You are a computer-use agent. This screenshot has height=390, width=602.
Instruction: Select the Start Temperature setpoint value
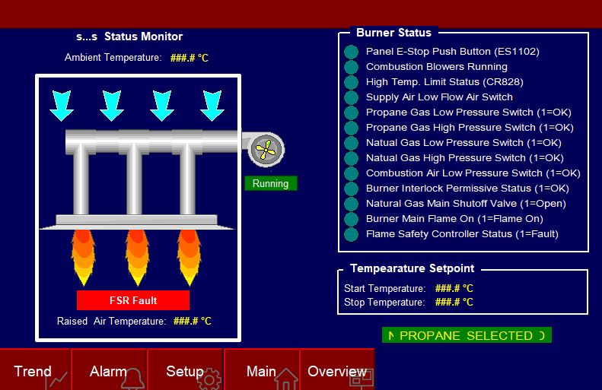click(454, 288)
